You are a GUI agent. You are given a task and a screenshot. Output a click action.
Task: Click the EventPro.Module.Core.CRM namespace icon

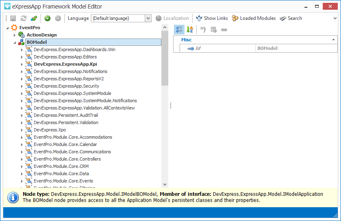29,166
